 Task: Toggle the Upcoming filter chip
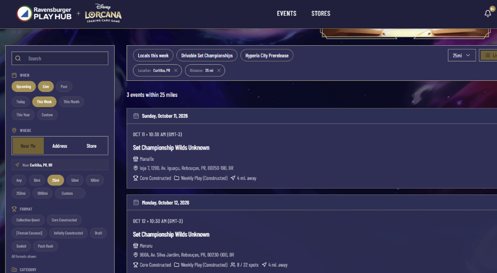point(24,86)
